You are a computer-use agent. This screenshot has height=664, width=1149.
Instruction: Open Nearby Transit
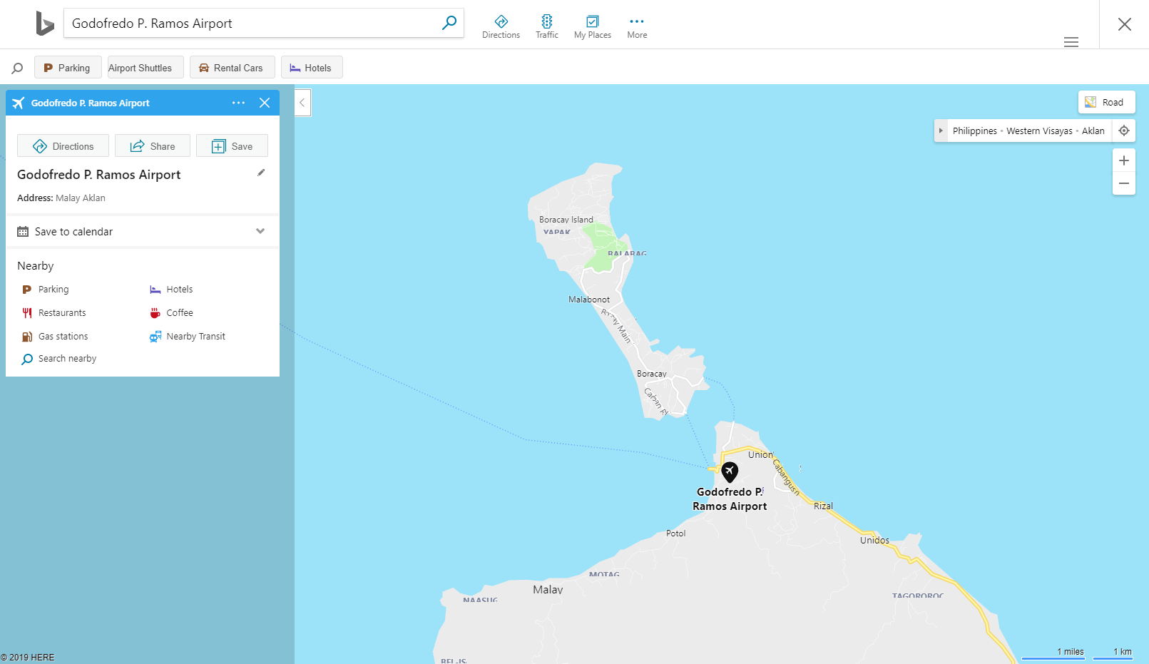click(187, 336)
